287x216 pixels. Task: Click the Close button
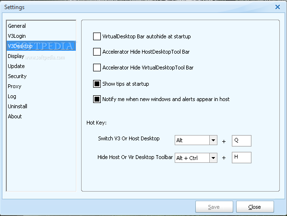point(255,207)
